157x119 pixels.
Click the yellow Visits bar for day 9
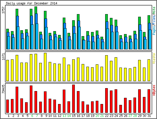pyautogui.click(x=45, y=67)
